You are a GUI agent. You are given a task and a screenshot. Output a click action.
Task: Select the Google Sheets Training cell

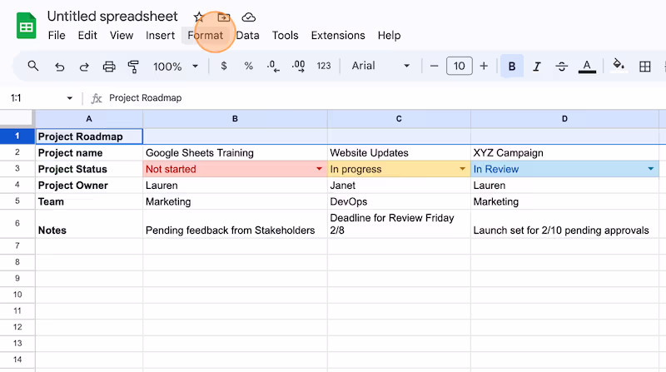pyautogui.click(x=235, y=153)
